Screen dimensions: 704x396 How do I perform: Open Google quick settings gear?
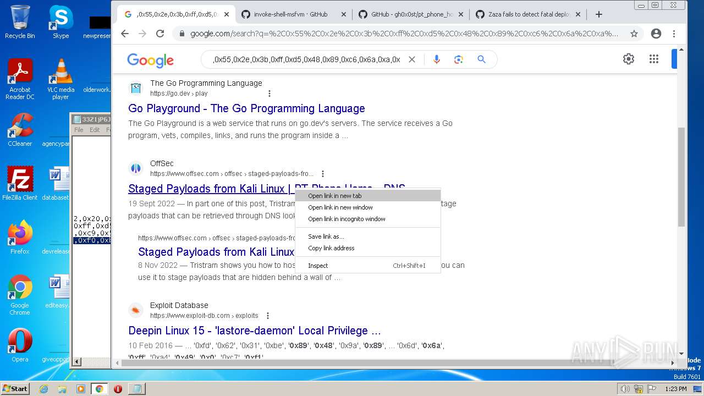(629, 59)
